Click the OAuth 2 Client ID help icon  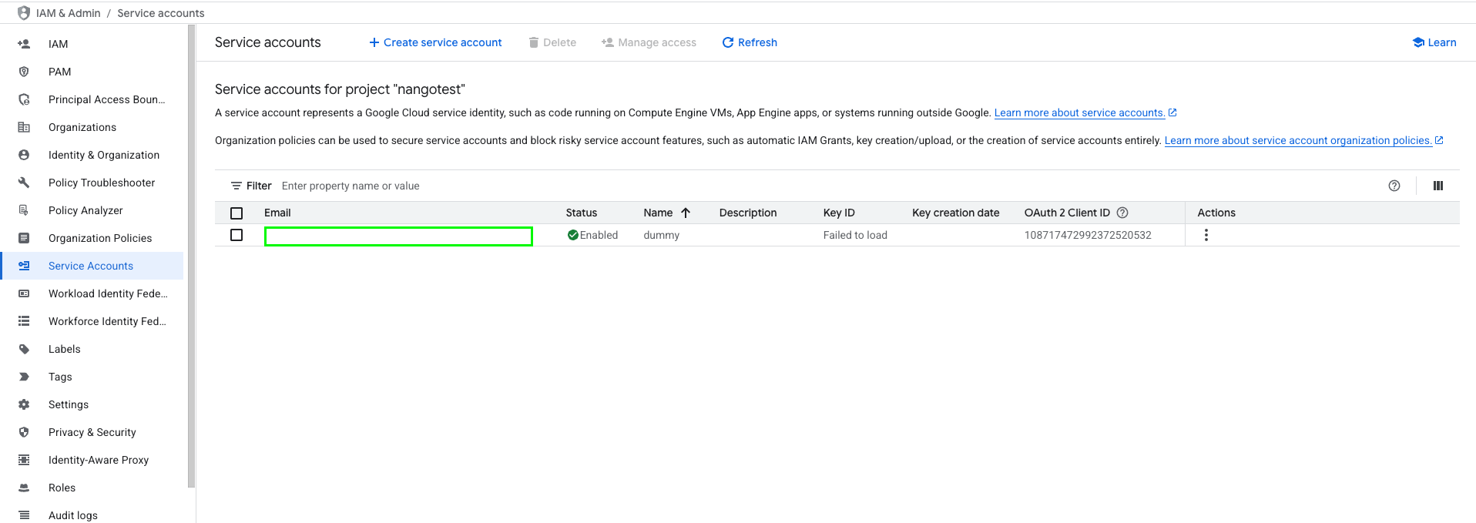point(1122,213)
